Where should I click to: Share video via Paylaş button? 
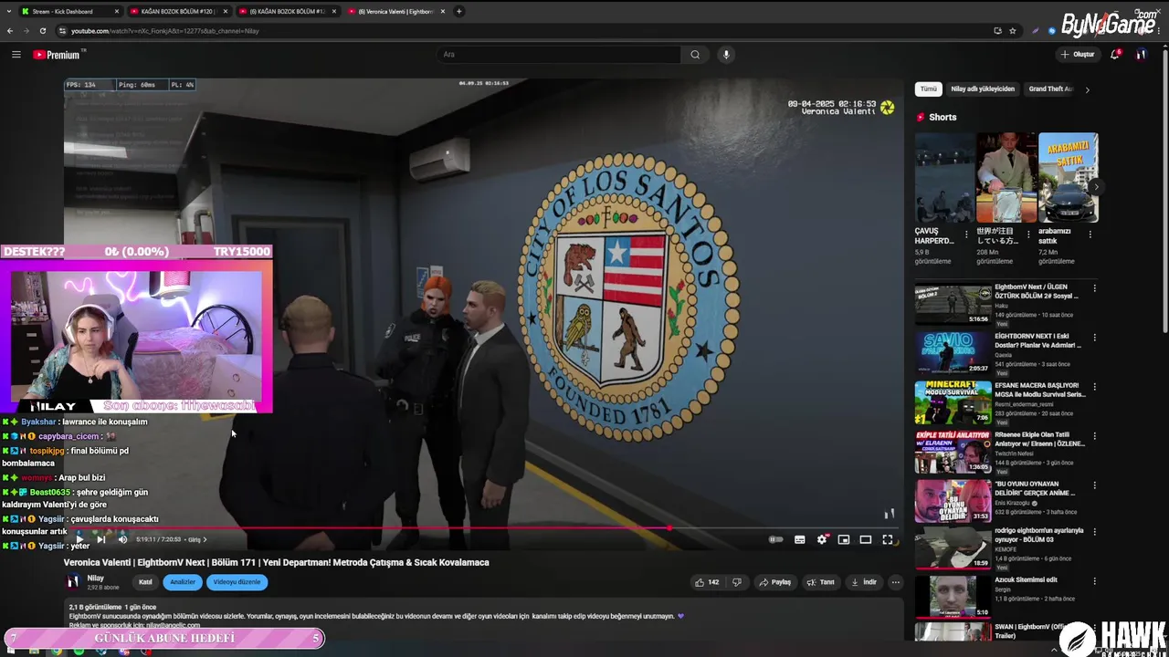[774, 582]
